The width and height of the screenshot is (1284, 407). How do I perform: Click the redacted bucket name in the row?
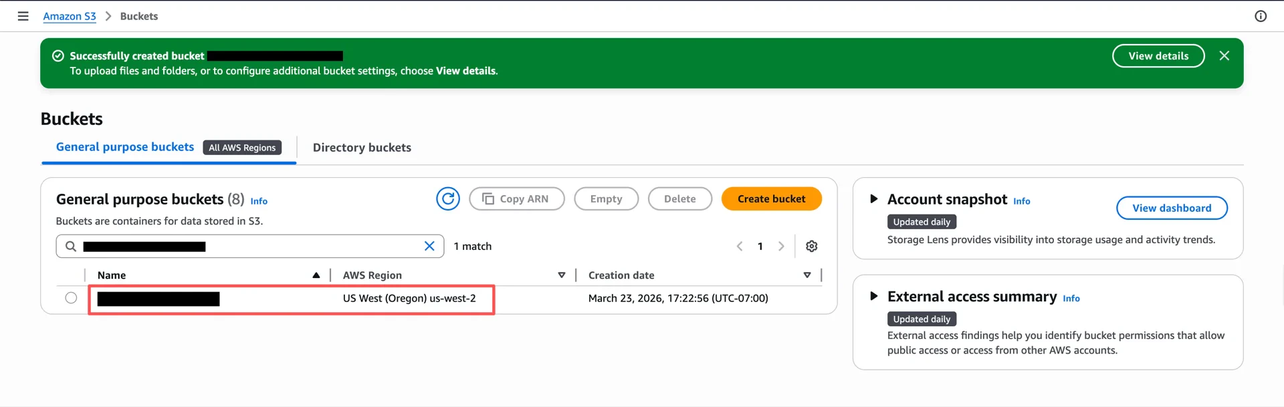[x=158, y=299]
